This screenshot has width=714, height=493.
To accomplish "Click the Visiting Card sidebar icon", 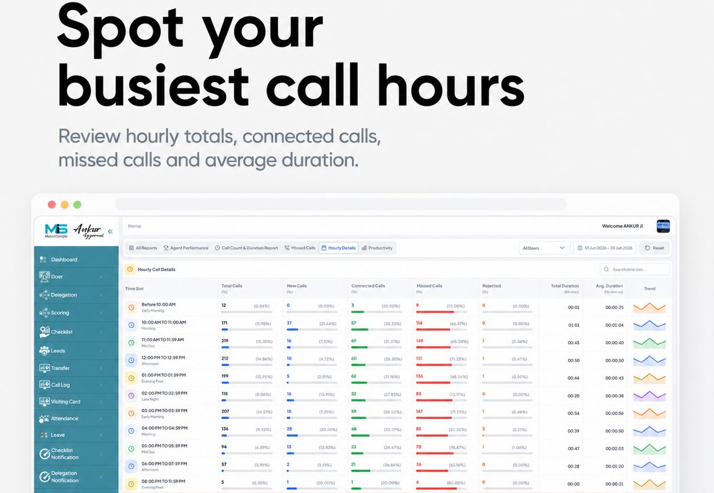I will click(44, 401).
